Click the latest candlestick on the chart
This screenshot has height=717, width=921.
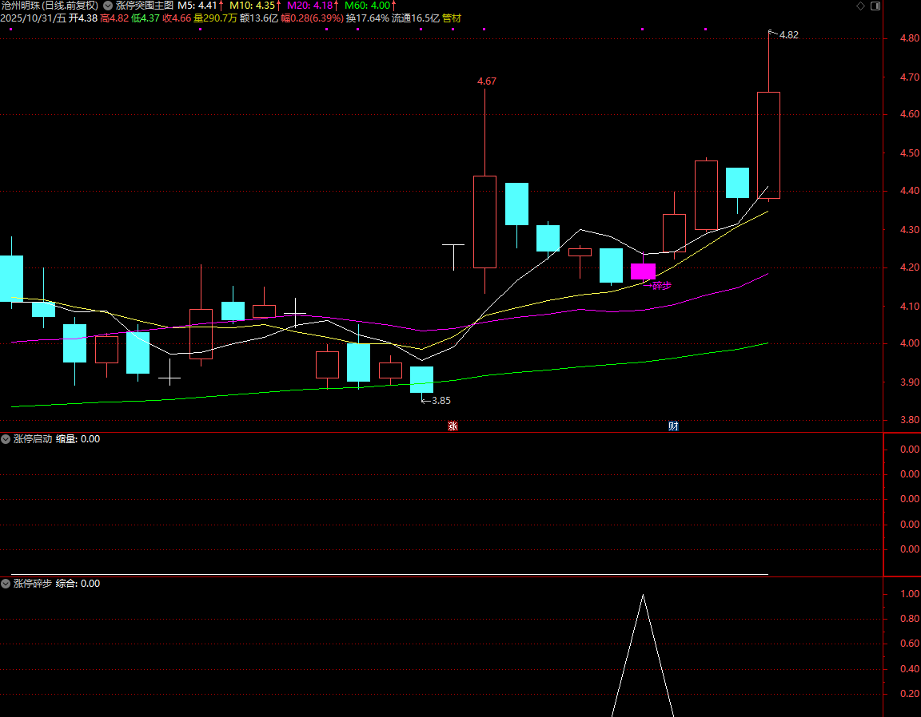tap(768, 145)
